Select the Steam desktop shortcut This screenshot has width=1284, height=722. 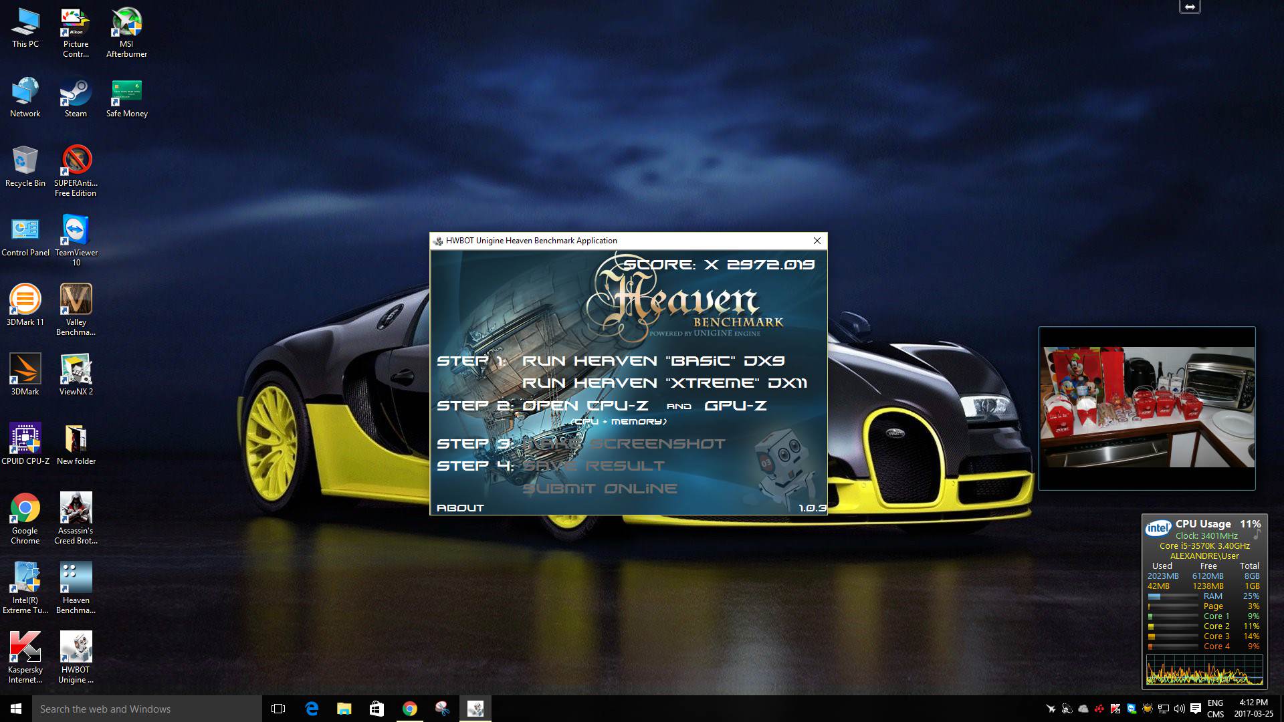point(76,98)
